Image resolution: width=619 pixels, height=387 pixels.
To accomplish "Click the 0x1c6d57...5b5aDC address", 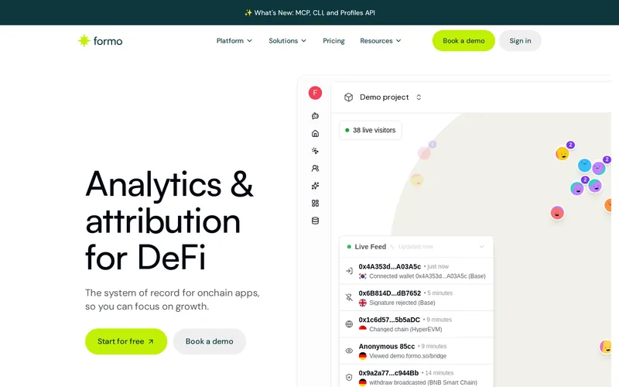I will [389, 320].
